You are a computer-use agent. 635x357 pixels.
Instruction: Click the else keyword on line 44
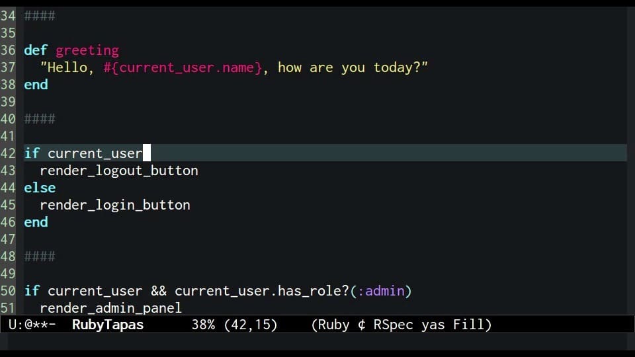click(x=40, y=188)
